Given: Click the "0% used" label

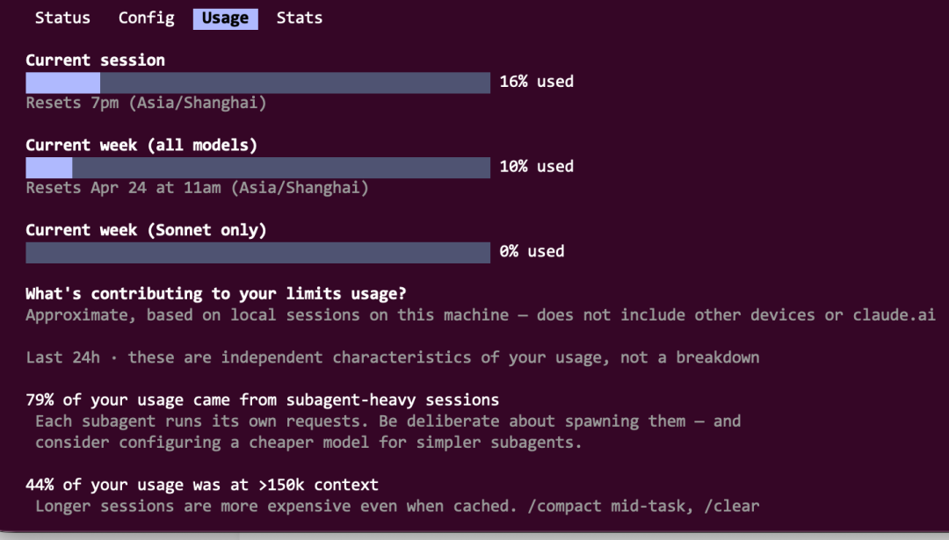Looking at the screenshot, I should coord(532,251).
